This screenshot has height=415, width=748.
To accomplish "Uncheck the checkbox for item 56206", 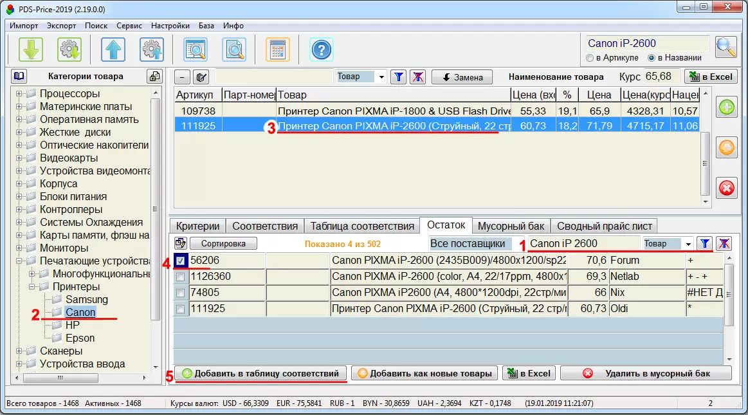I will click(181, 261).
